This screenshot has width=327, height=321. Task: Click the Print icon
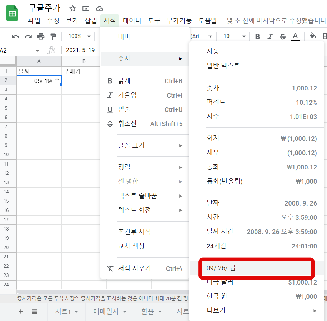click(41, 36)
